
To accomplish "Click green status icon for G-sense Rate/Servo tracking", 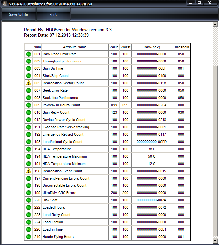I will click(29, 127).
